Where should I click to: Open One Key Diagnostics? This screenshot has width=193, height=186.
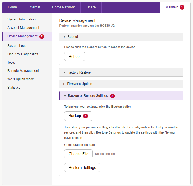22,54
